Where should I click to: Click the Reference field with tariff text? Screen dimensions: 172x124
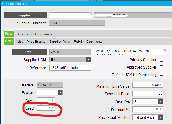tap(70, 68)
